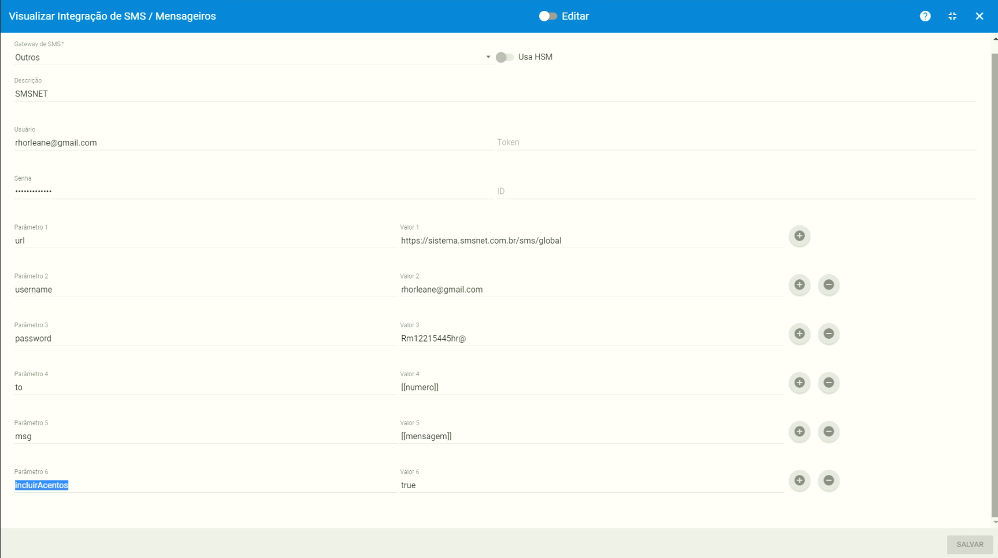998x558 pixels.
Task: Click the help question mark icon
Action: coord(925,16)
